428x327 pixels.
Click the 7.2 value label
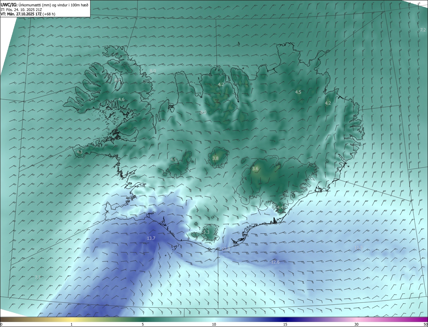423,30
